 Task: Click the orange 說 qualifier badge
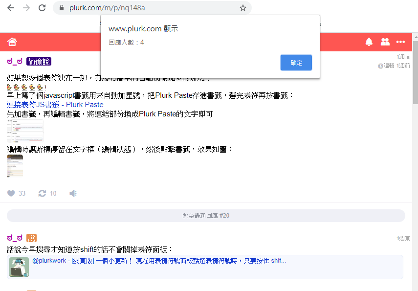tap(31, 238)
